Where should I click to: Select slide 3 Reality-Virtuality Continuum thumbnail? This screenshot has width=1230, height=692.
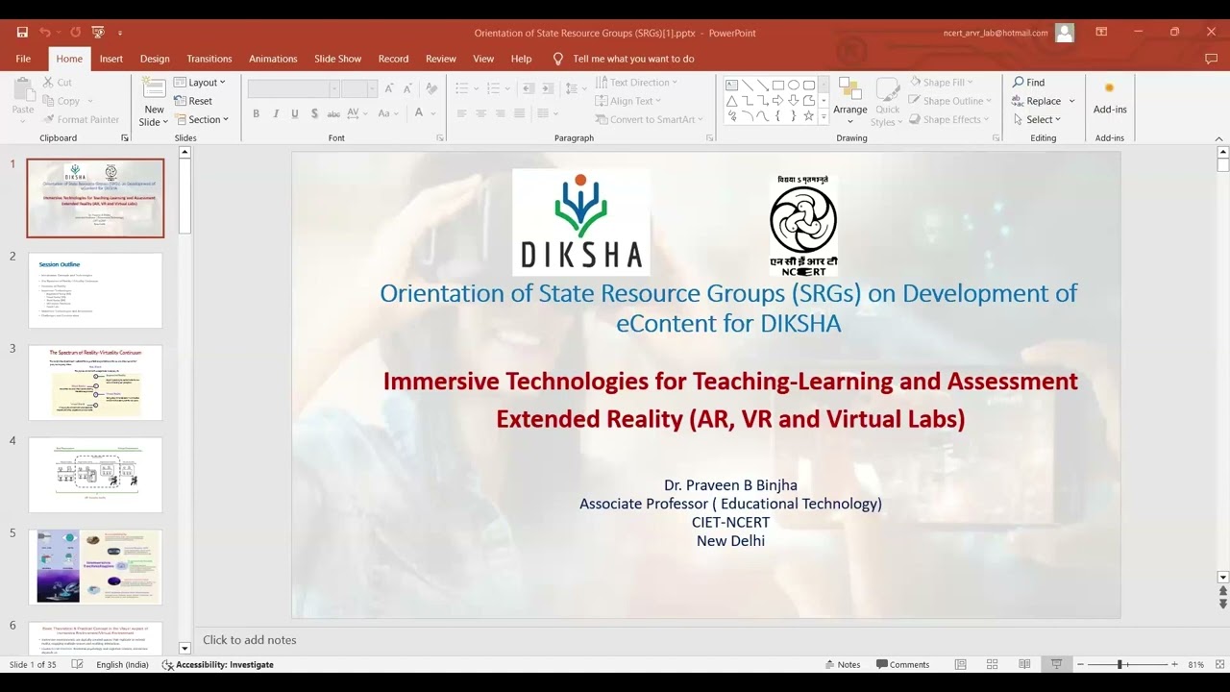tap(95, 383)
